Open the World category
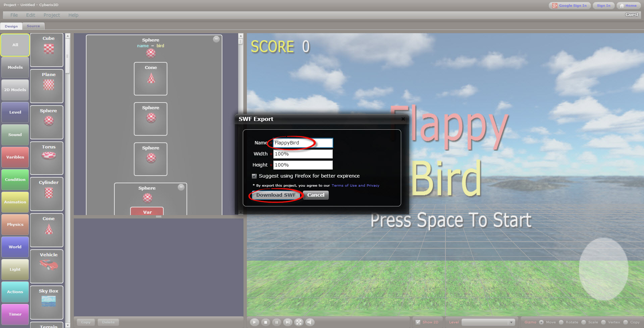Viewport: 644px width, 328px height. (15, 247)
